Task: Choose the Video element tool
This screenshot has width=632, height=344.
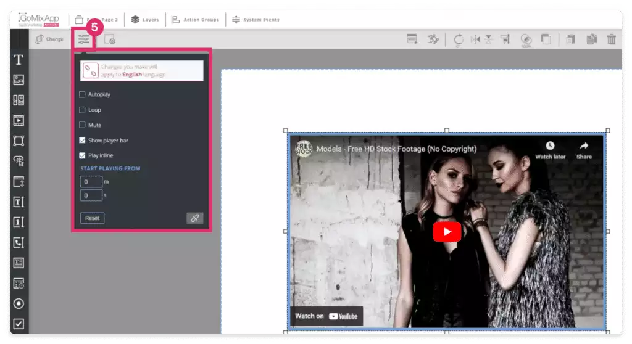Action: coord(19,120)
